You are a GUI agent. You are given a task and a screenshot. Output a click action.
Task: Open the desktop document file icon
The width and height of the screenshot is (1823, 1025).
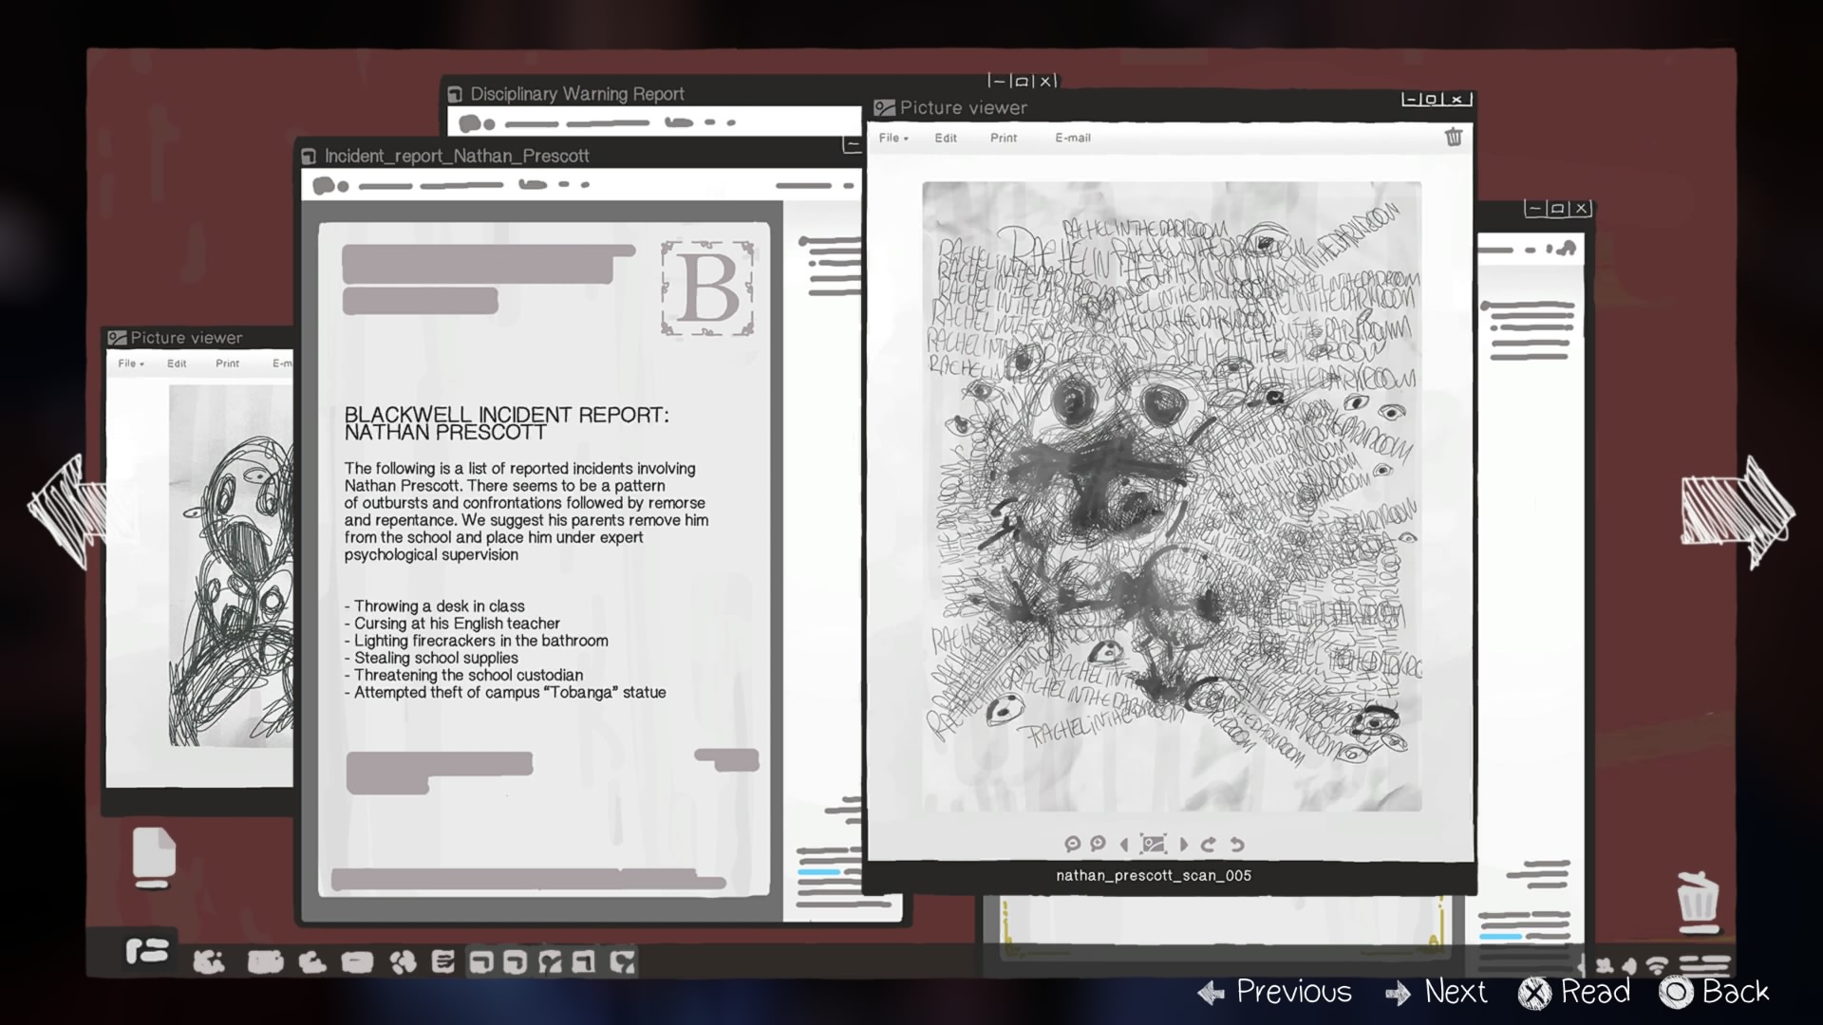click(x=154, y=857)
